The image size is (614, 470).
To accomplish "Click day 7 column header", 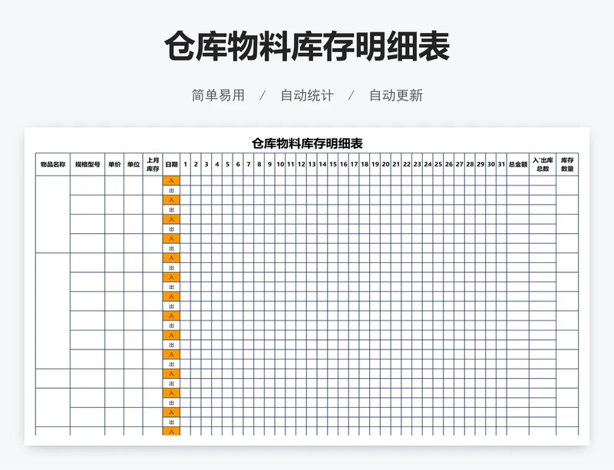I will click(249, 164).
